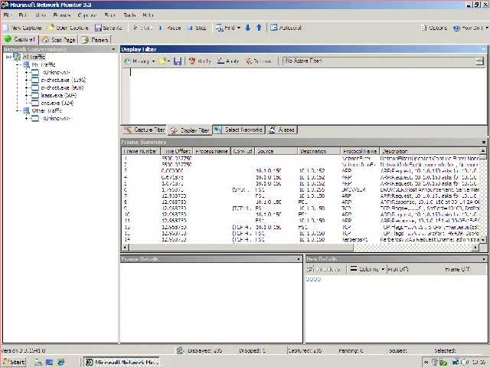
Task: Select the All Traffic tree item
Action: coord(34,57)
